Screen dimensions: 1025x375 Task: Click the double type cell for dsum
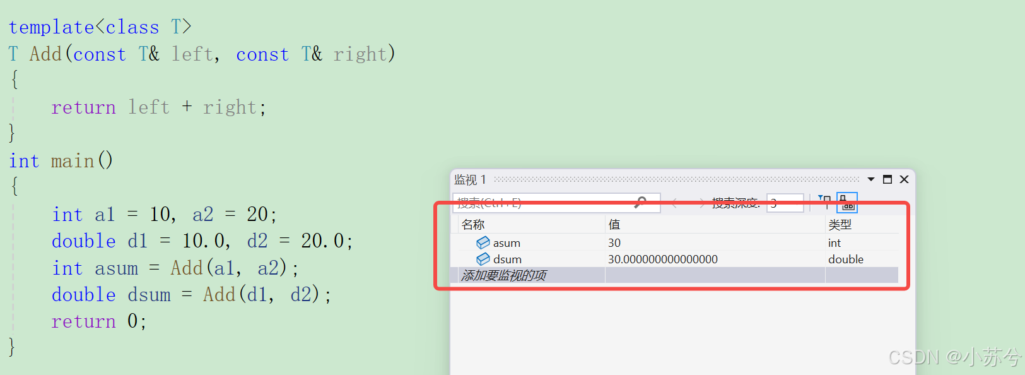coord(846,259)
